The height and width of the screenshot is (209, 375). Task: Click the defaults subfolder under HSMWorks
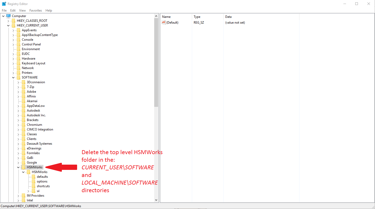point(43,176)
